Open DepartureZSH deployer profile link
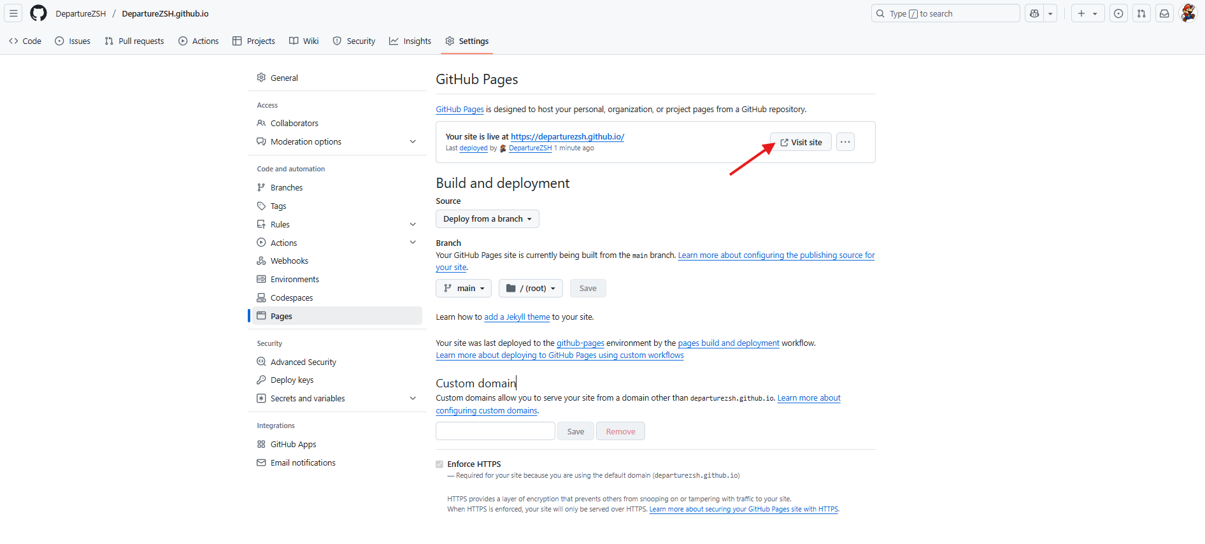 click(x=531, y=148)
